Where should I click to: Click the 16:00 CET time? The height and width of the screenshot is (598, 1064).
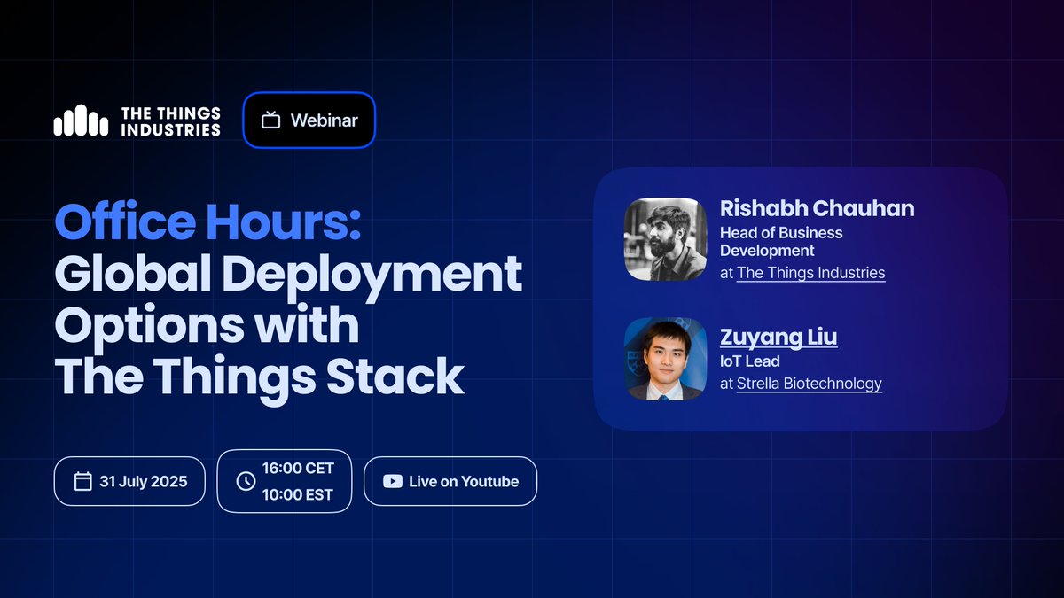298,468
